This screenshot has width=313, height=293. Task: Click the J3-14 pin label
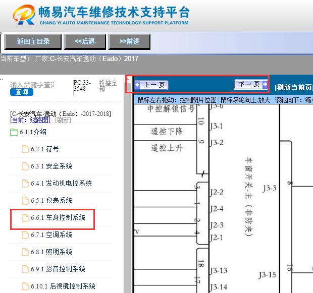(218, 287)
